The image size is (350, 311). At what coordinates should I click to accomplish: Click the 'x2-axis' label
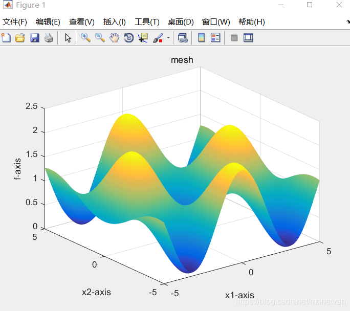[96, 292]
